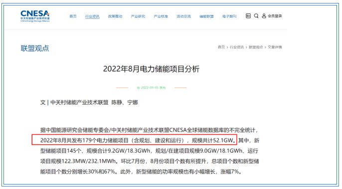This screenshot has height=189, width=342.
Task: Open 行业资讯 navigation menu item
Action: 92,16
